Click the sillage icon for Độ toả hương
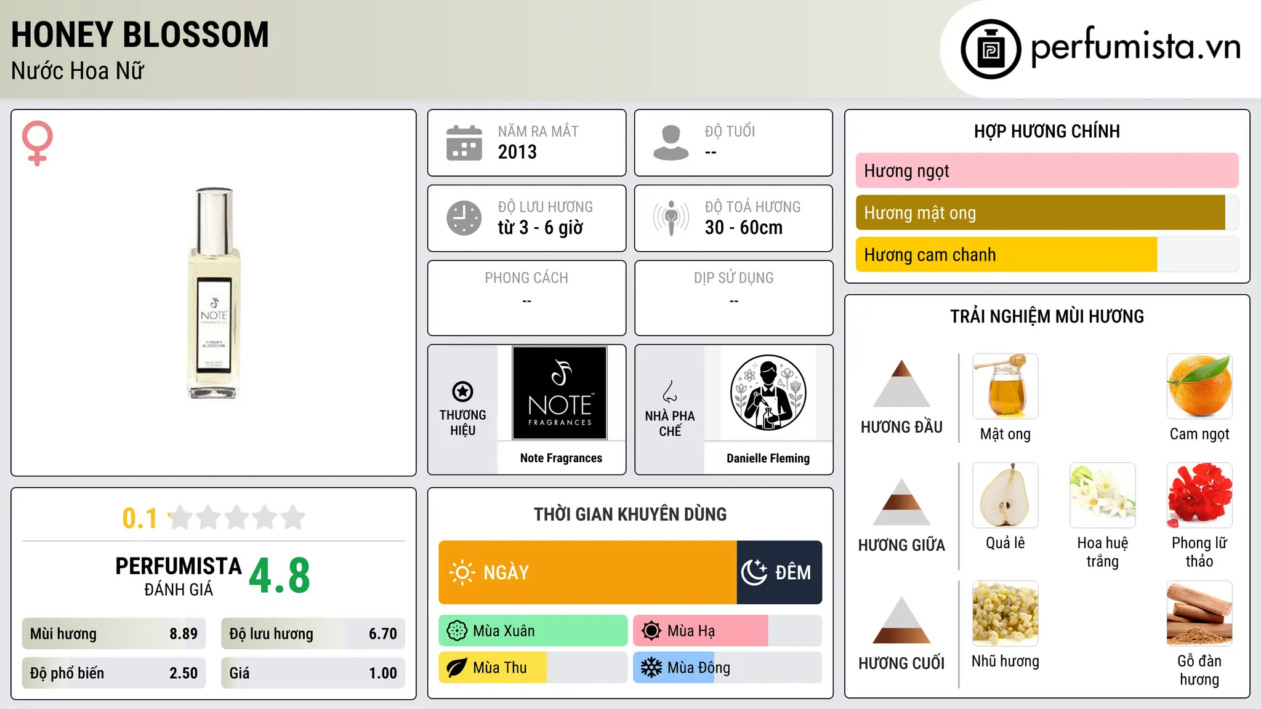Image resolution: width=1261 pixels, height=709 pixels. (x=671, y=218)
